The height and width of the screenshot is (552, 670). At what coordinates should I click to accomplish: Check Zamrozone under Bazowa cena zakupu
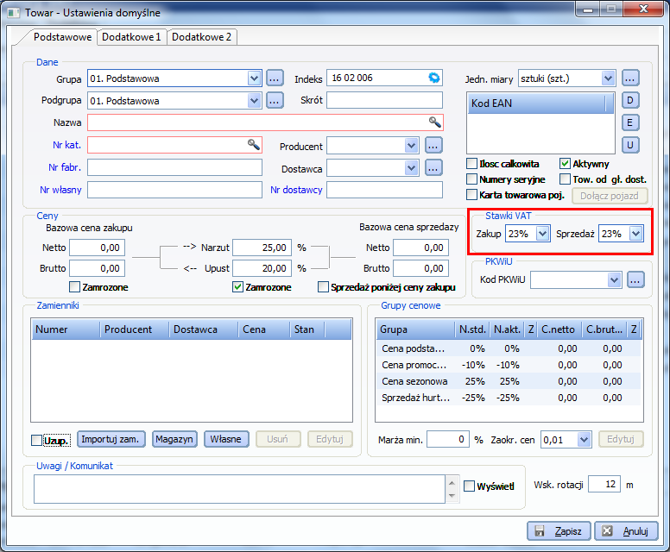(74, 287)
